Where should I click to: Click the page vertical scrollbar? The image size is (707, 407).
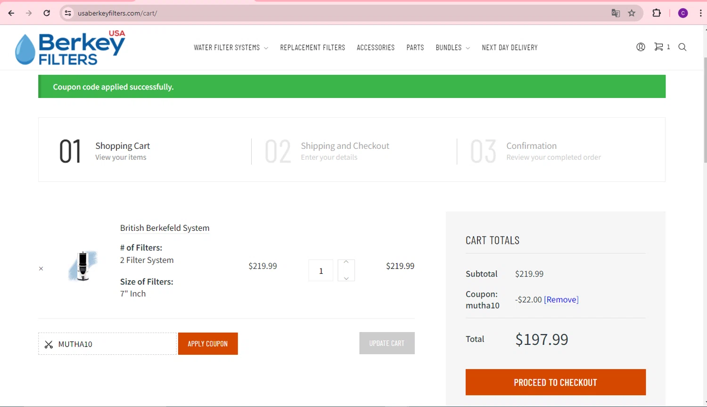point(705,109)
